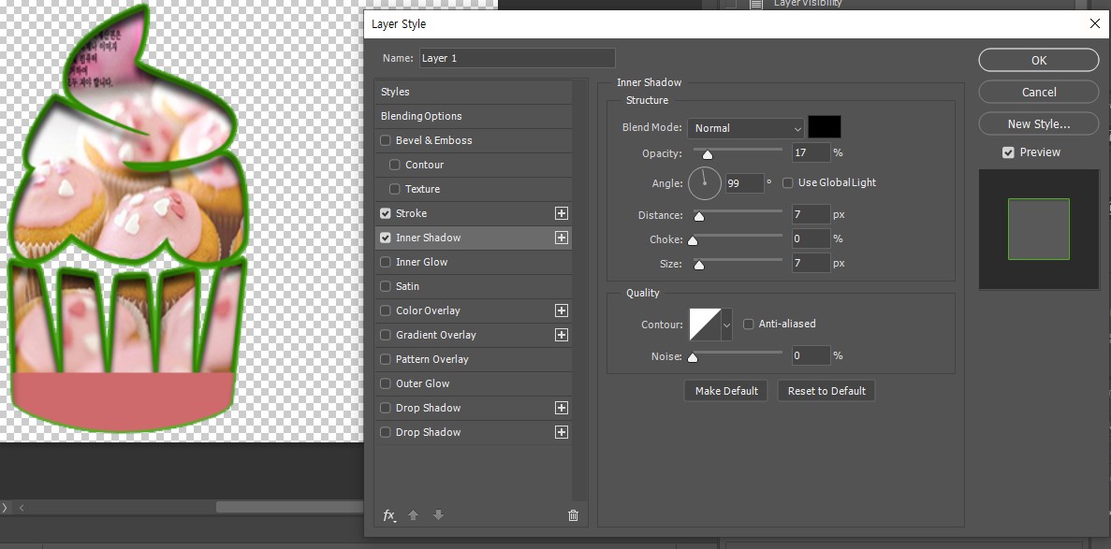Open the fx effects menu icon

[389, 515]
